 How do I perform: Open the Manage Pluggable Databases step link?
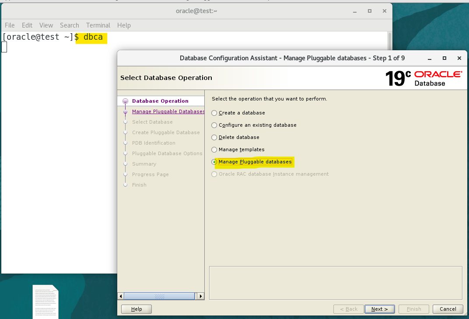[x=168, y=111]
